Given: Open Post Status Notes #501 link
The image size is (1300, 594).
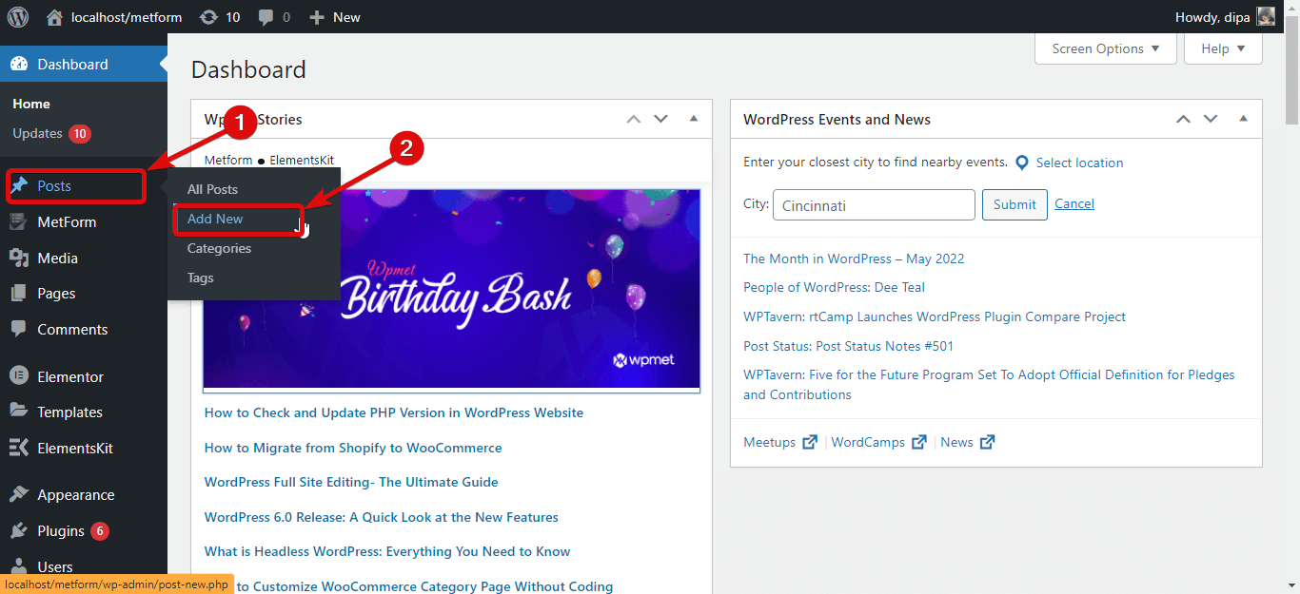Looking at the screenshot, I should pos(848,346).
